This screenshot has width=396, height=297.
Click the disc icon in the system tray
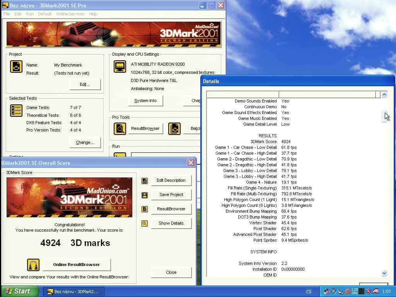pyautogui.click(x=333, y=291)
